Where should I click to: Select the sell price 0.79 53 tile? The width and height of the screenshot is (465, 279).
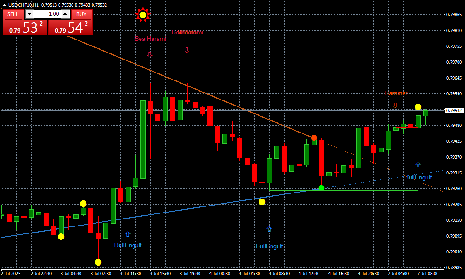(25, 27)
